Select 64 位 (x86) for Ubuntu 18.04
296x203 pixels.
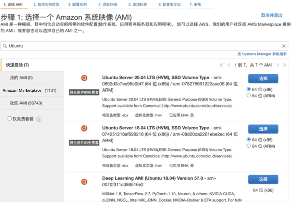tap(249, 139)
